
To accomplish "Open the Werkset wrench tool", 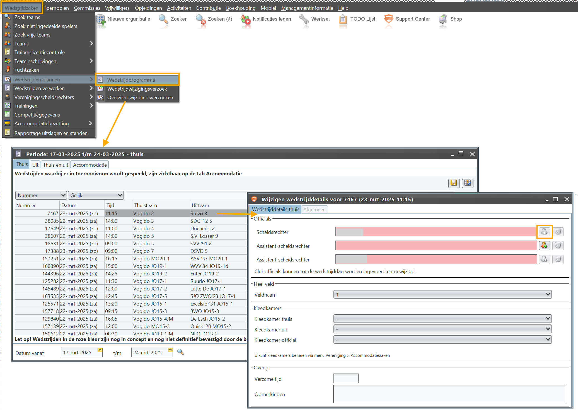I will point(304,19).
